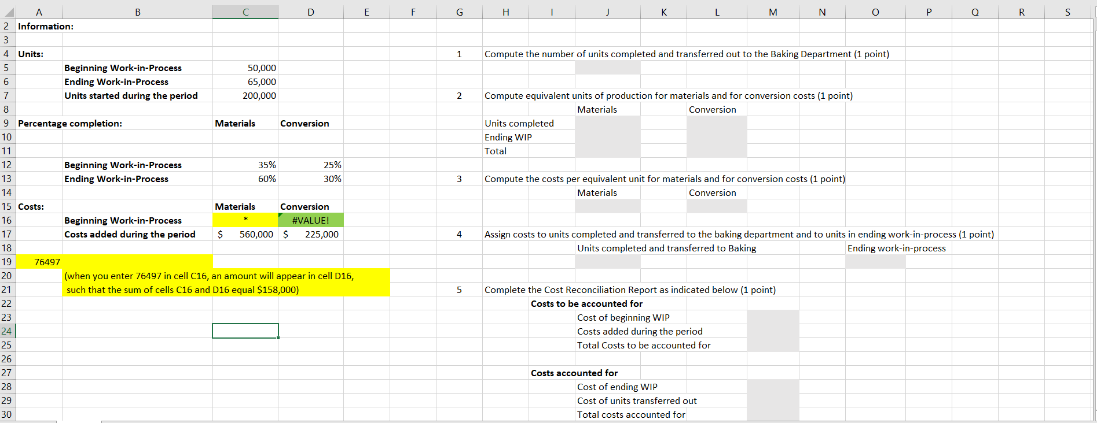Select column O header
The height and width of the screenshot is (423, 1097).
[x=875, y=12]
